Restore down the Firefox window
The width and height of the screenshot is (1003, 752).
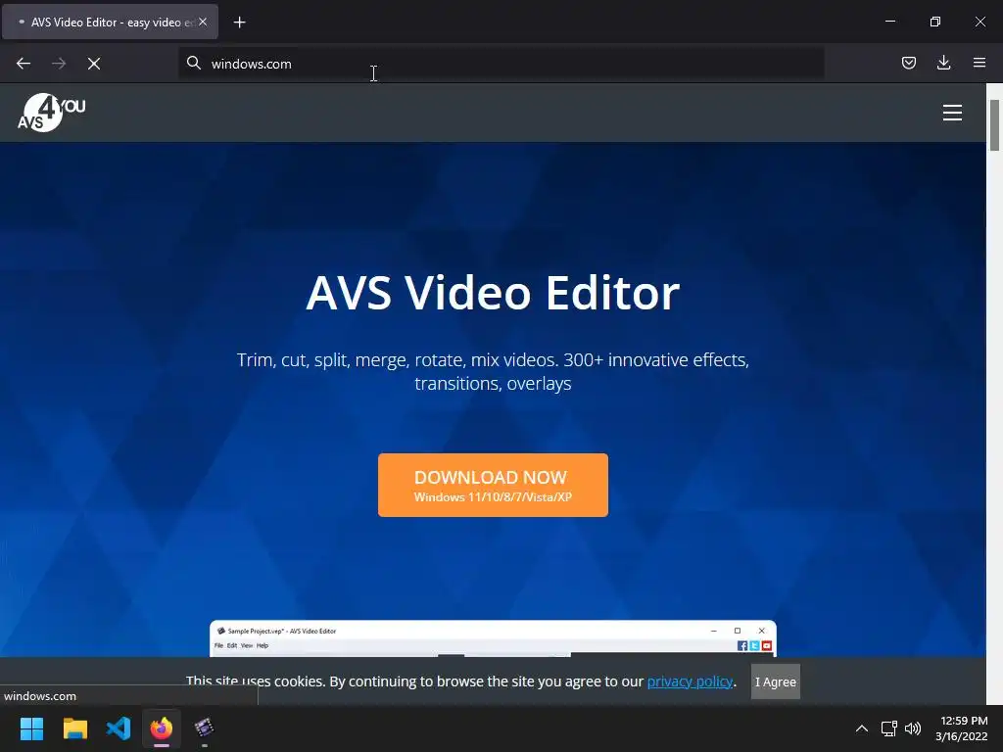pos(935,22)
